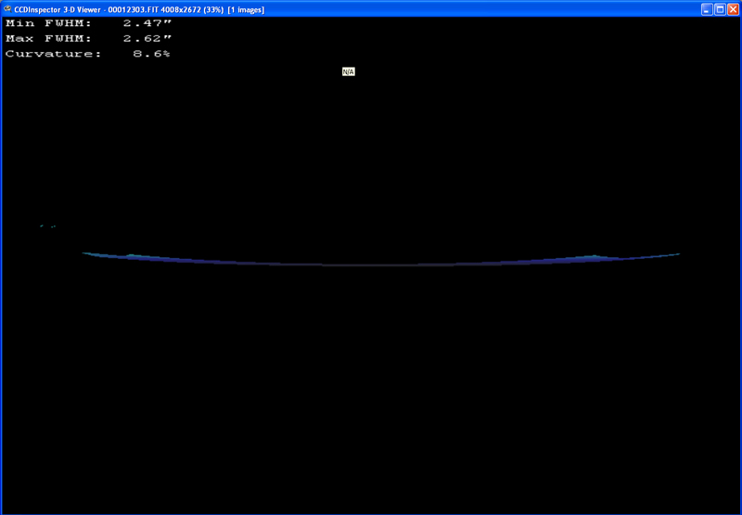The image size is (742, 515).
Task: Click the Max FWHM label
Action: 48,39
